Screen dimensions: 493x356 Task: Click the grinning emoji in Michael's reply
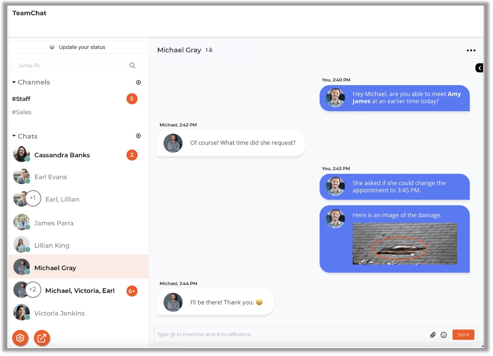[x=259, y=302]
